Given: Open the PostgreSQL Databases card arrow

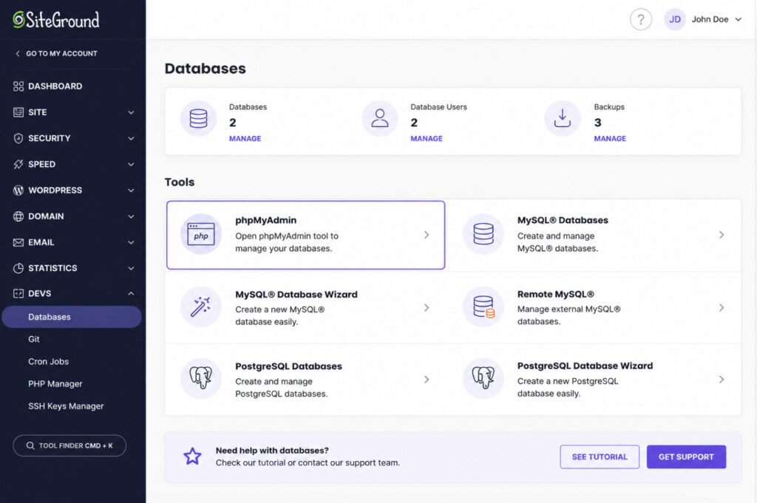Looking at the screenshot, I should click(427, 380).
